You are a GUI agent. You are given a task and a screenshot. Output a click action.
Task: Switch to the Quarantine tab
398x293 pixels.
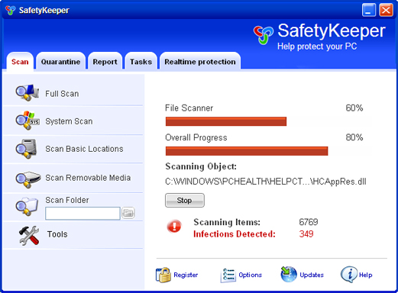pyautogui.click(x=60, y=62)
